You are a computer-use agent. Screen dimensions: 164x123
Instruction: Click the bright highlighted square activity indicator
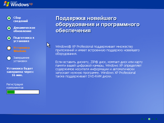(x=149, y=119)
